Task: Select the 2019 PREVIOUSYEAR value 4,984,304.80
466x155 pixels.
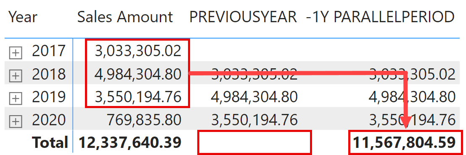Action: click(x=254, y=97)
